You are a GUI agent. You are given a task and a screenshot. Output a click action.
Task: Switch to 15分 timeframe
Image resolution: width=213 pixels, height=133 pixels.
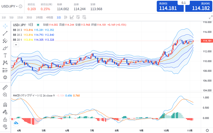[20, 17]
